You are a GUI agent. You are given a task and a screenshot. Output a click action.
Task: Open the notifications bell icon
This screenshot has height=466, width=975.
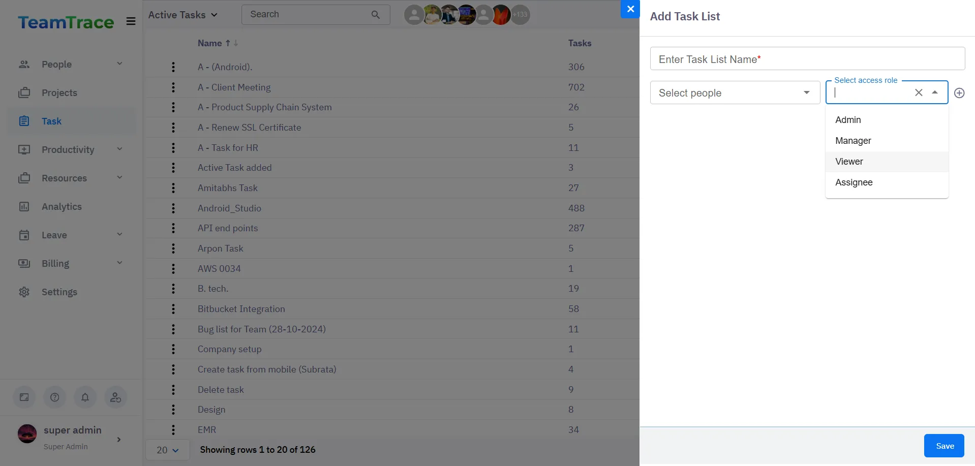[x=85, y=397]
